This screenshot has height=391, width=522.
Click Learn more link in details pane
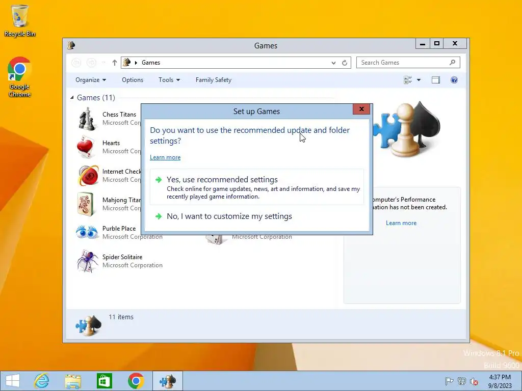(x=401, y=223)
